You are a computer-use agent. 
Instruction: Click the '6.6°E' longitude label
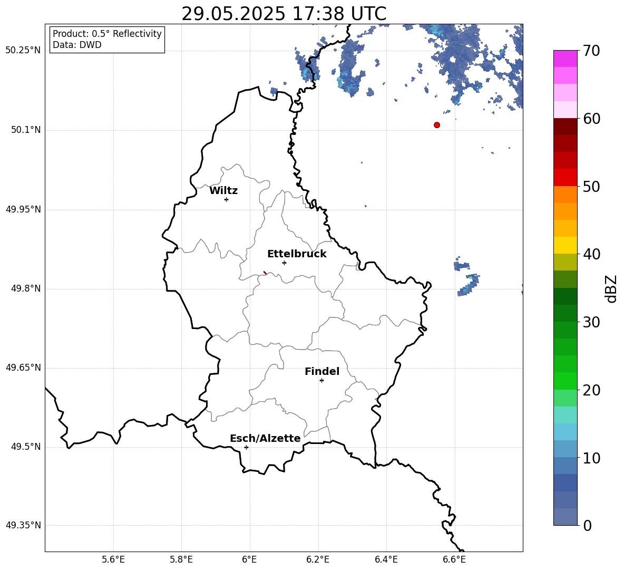coord(454,559)
